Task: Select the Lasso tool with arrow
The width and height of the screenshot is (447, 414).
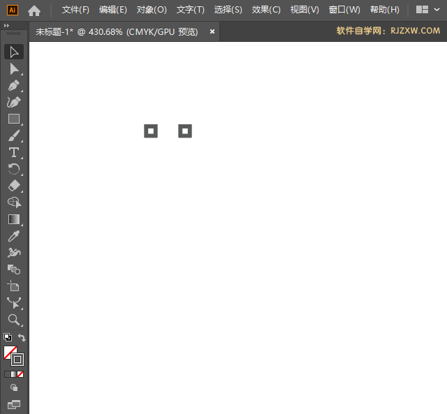Action: (x=14, y=202)
